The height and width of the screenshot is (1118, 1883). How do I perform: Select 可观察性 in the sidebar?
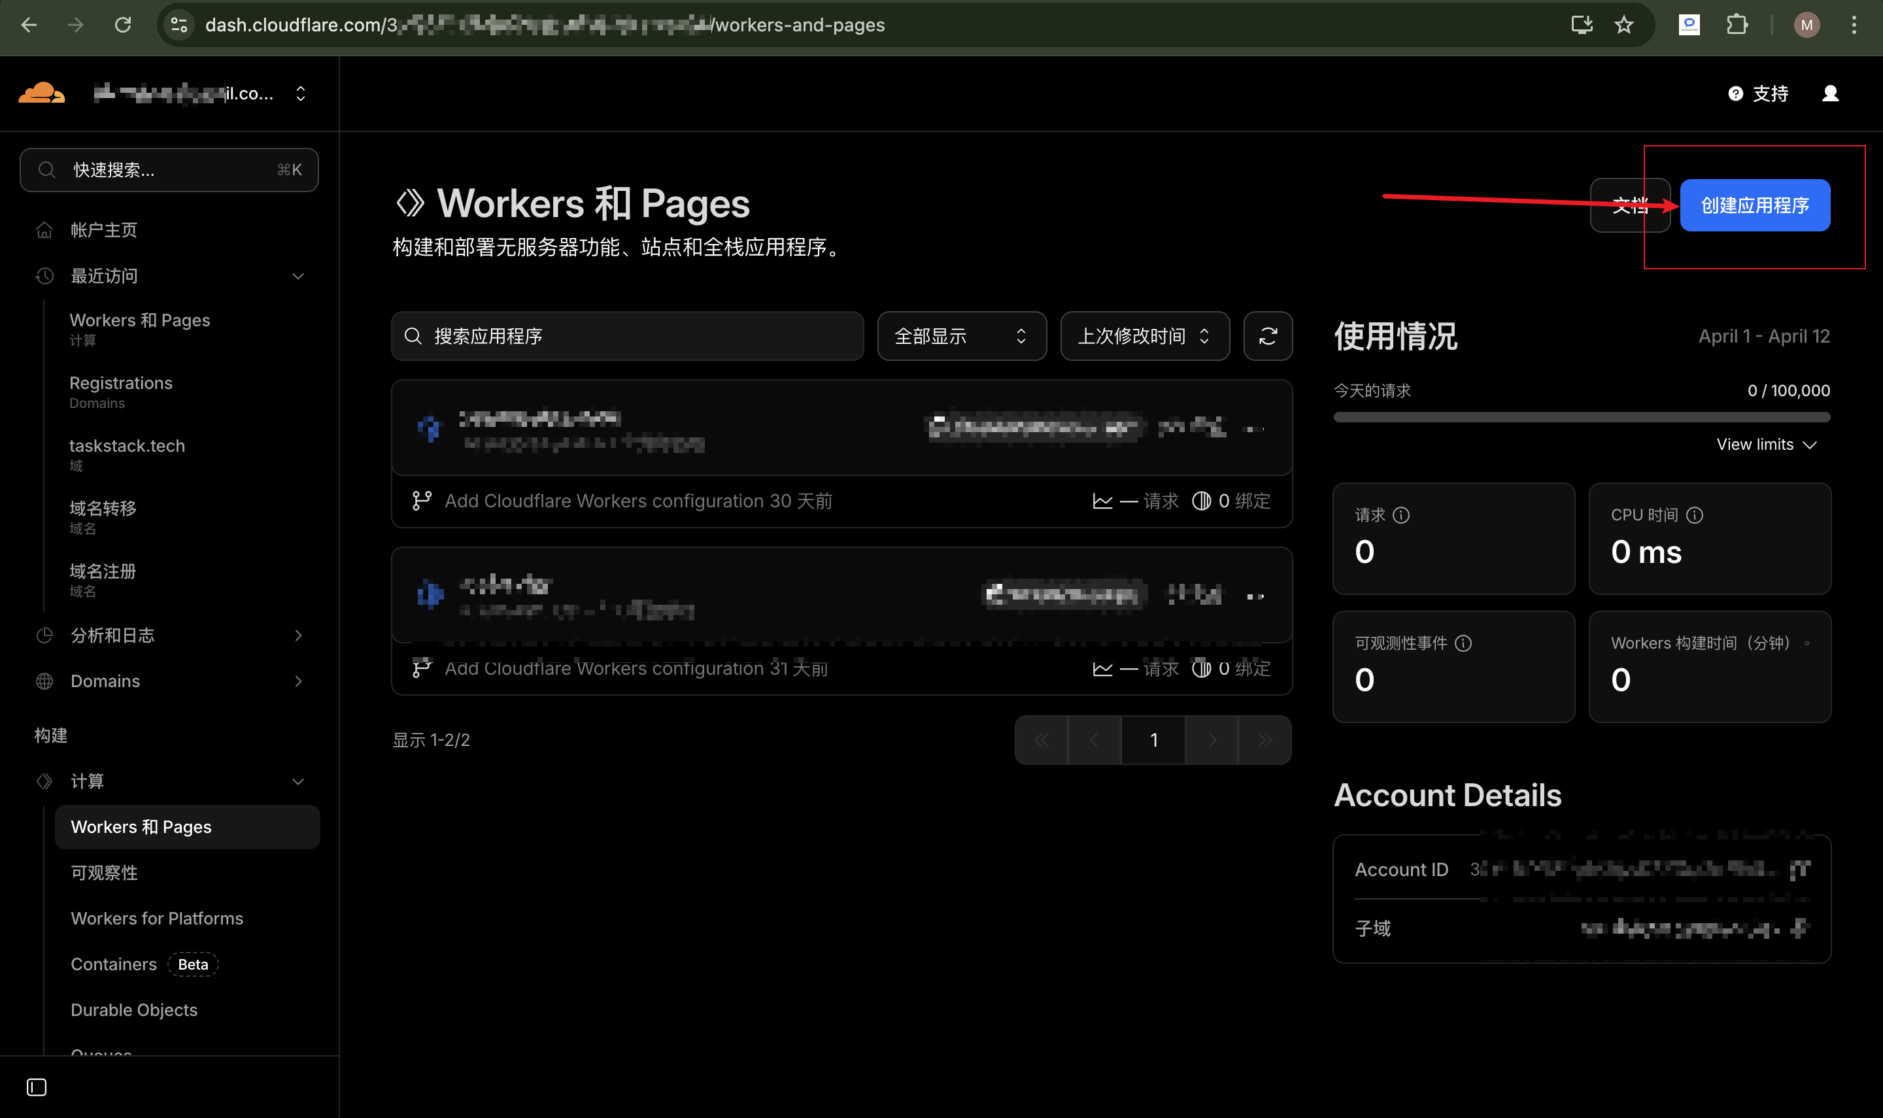click(x=104, y=872)
